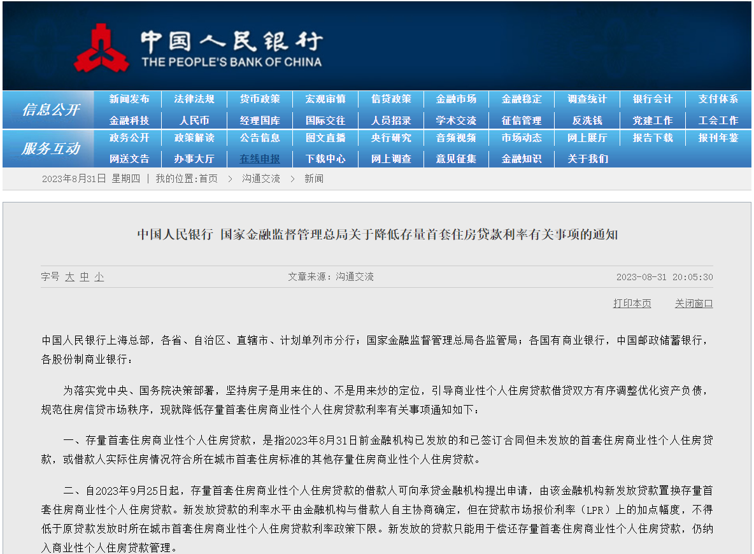
Task: Open the 新闻发布 menu item
Action: (x=129, y=99)
